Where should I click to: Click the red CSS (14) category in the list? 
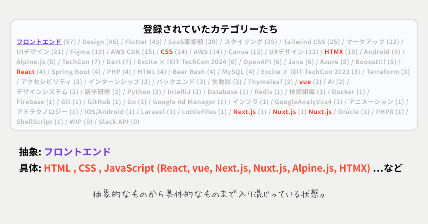point(174,52)
